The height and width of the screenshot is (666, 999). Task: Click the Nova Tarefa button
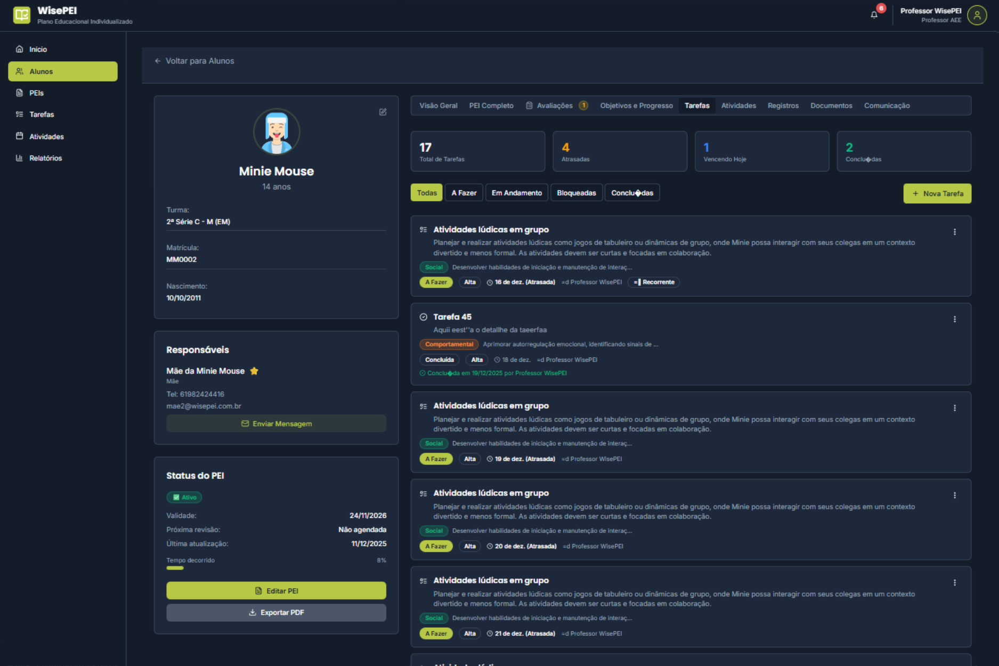[x=937, y=193]
